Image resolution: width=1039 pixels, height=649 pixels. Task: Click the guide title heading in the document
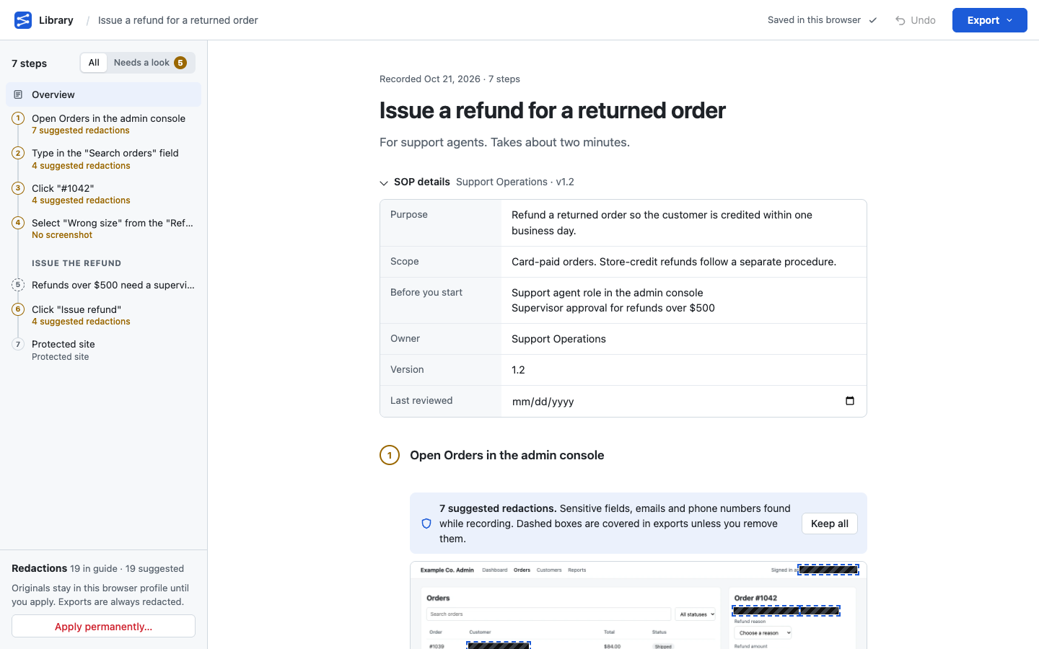point(553,110)
